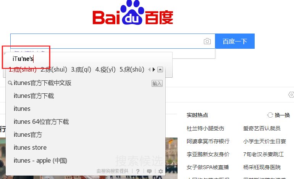Go to previous IME candidate page arrow
Screen dimensions: 294x179
pos(149,70)
